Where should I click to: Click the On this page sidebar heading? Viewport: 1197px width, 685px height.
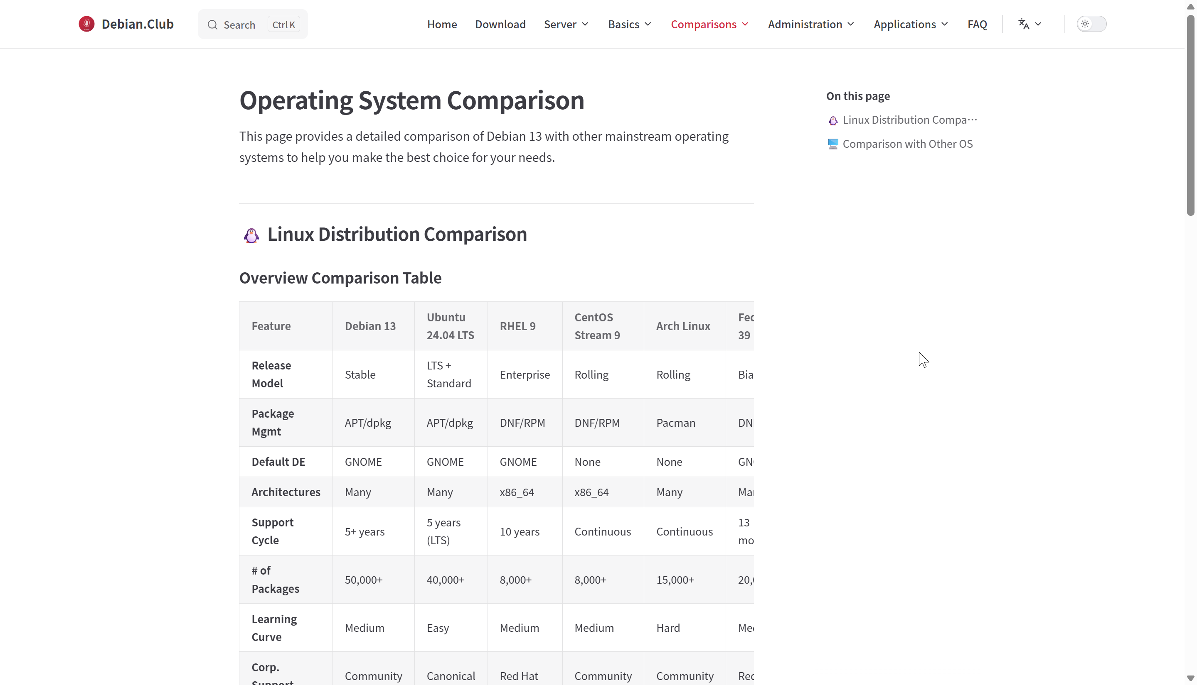pos(857,96)
